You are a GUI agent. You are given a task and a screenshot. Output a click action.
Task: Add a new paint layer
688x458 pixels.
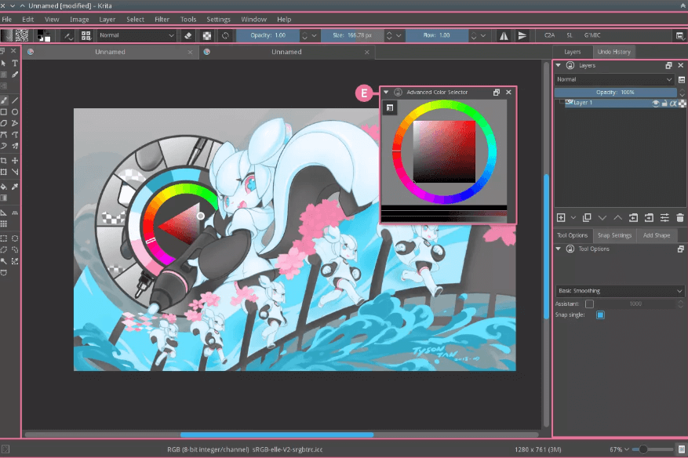point(560,217)
